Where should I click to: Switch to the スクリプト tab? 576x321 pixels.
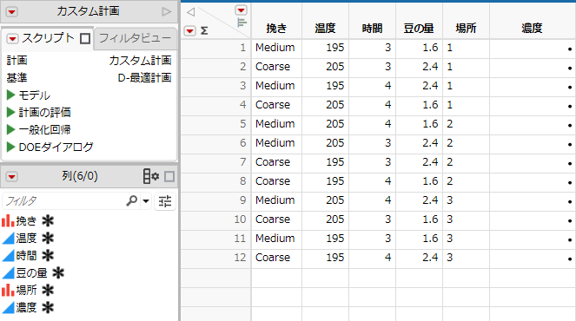click(x=48, y=38)
